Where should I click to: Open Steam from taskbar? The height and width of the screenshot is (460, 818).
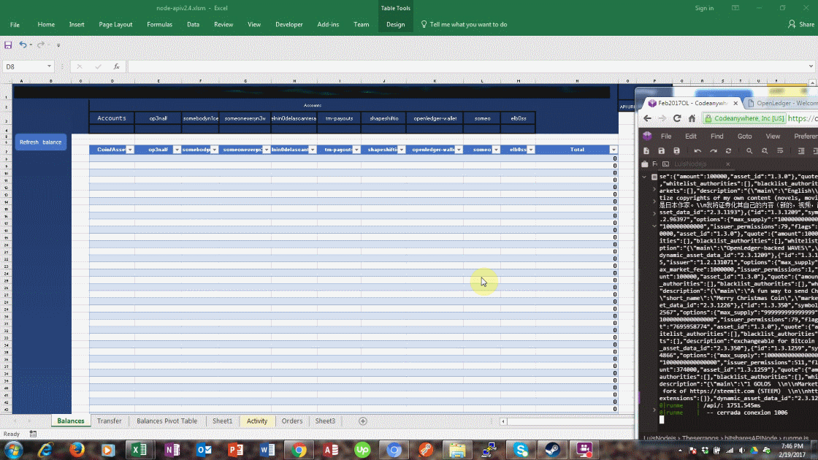(552, 450)
